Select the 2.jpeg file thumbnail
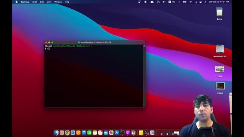The image size is (244, 137). pos(220,86)
